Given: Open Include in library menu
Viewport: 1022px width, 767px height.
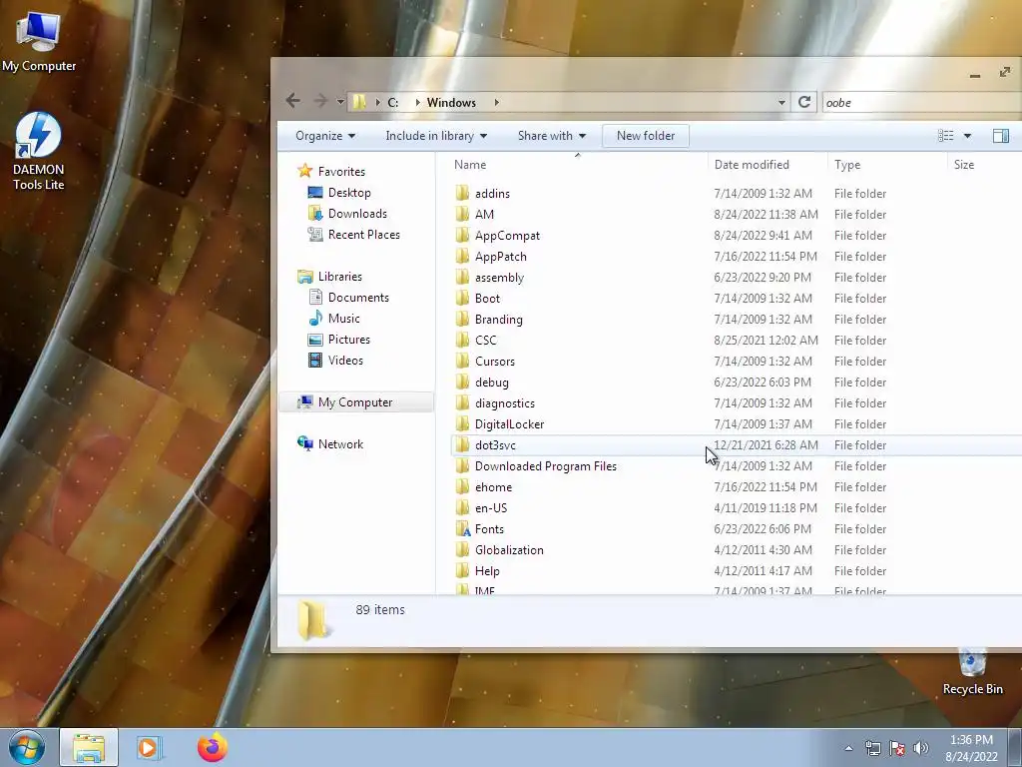Looking at the screenshot, I should click(436, 136).
